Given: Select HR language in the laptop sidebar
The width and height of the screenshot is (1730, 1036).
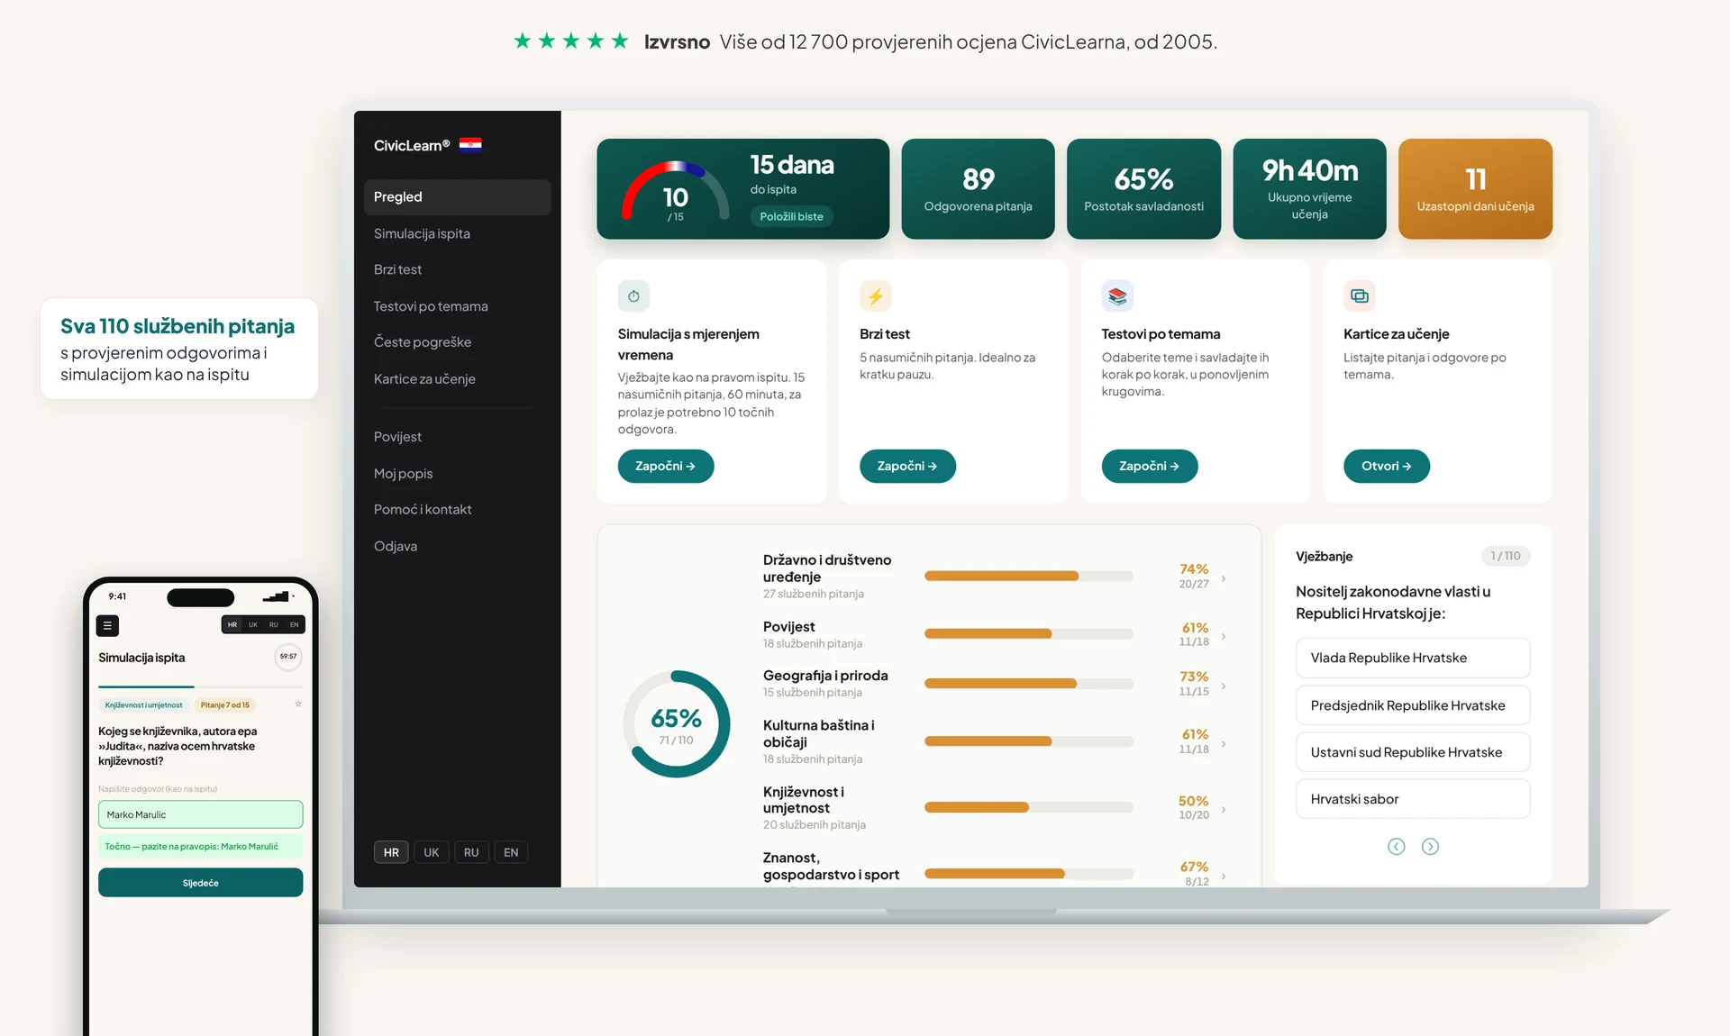Looking at the screenshot, I should 391,852.
